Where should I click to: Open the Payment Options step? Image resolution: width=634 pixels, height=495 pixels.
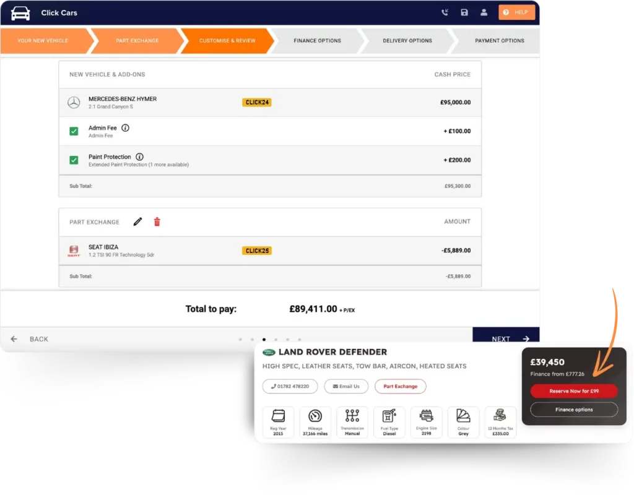coord(500,40)
